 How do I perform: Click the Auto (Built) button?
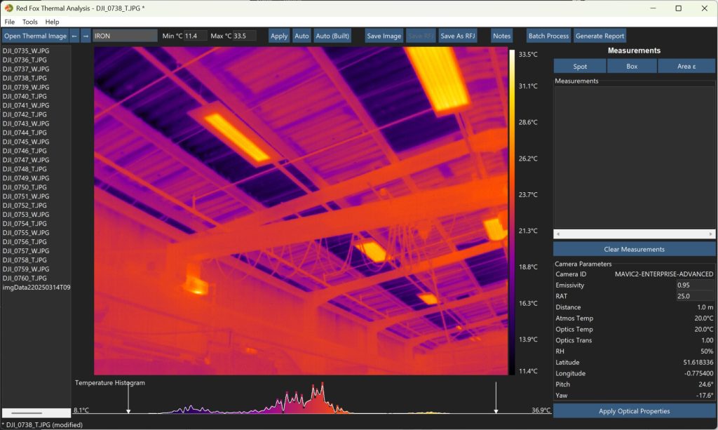(x=332, y=36)
